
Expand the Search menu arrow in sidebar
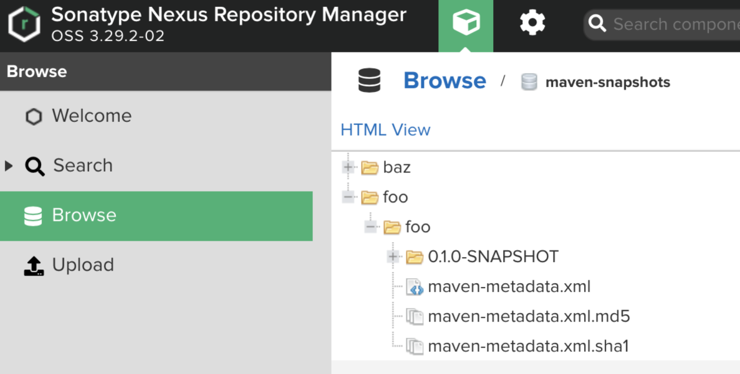(x=9, y=166)
